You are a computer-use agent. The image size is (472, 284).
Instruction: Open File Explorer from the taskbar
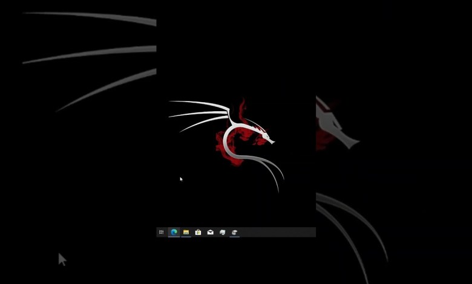[x=186, y=232]
